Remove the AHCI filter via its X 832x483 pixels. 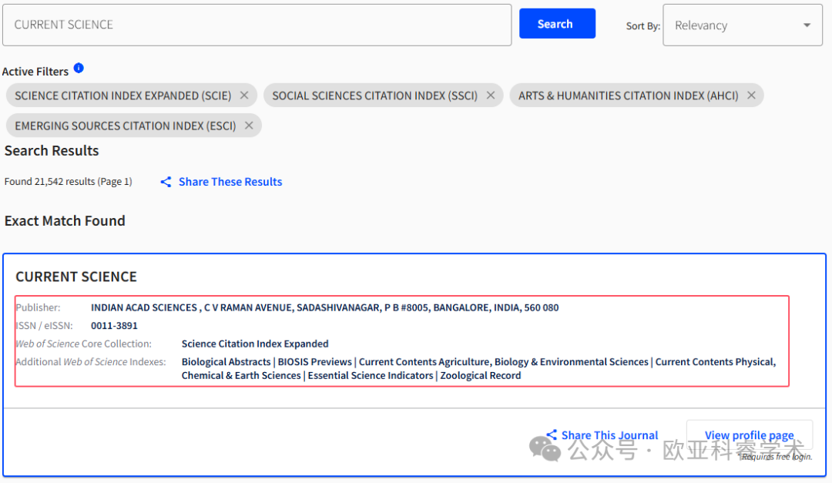tap(751, 96)
